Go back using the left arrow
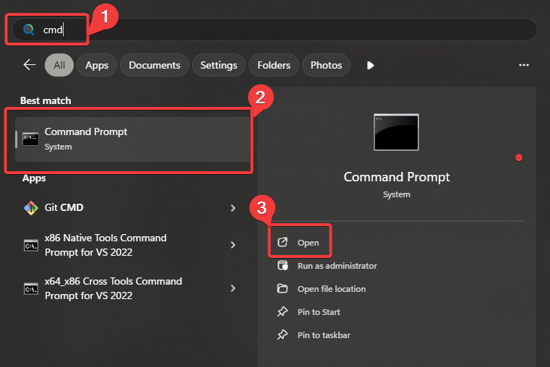The width and height of the screenshot is (550, 367). click(x=30, y=65)
